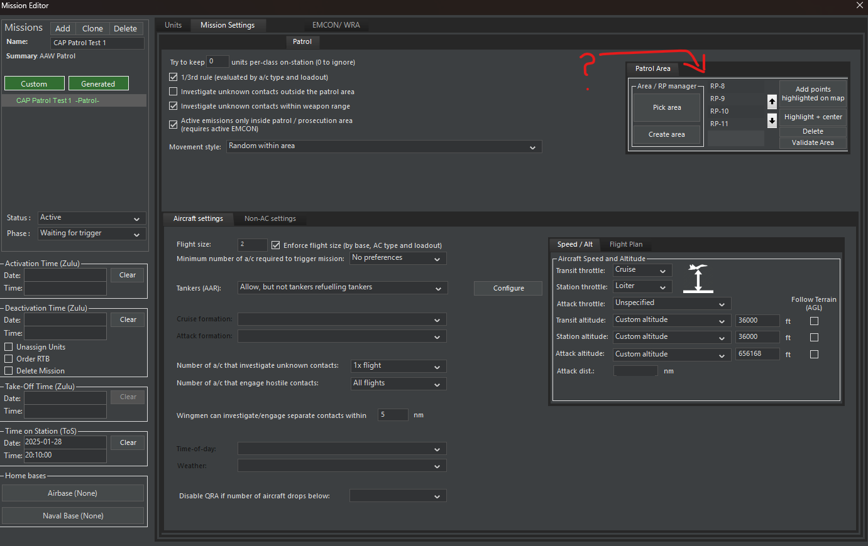This screenshot has height=546, width=868.
Task: Toggle Enforce flight size checkbox
Action: (x=275, y=245)
